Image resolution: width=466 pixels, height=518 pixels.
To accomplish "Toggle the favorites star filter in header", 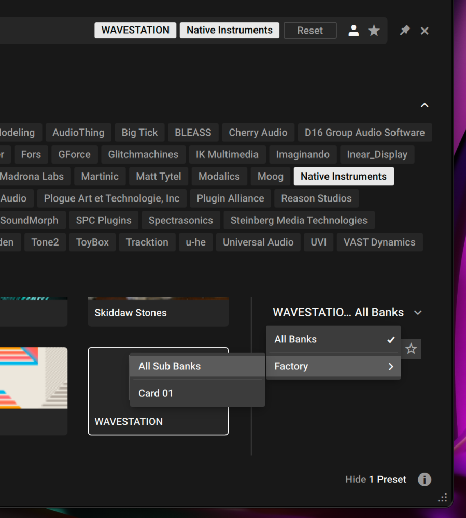I will tap(374, 31).
